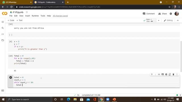Click the Colab logo

(5, 13)
